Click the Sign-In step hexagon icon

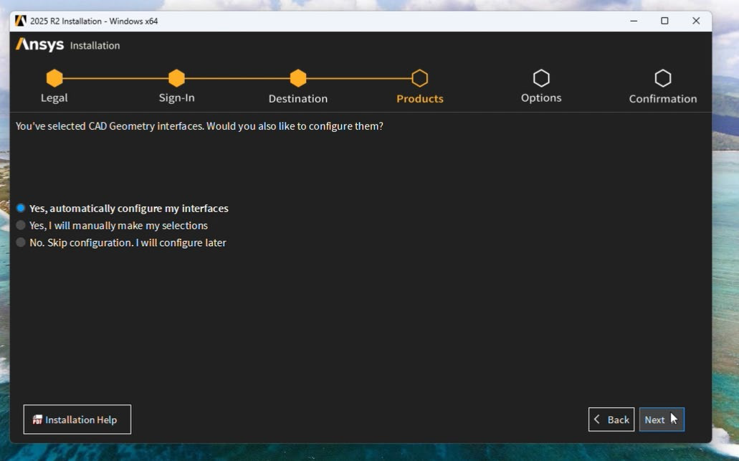(176, 78)
